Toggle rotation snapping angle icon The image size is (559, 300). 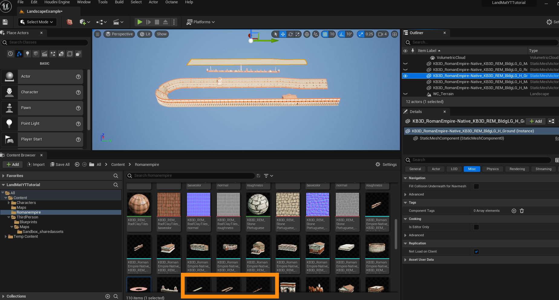tap(342, 34)
